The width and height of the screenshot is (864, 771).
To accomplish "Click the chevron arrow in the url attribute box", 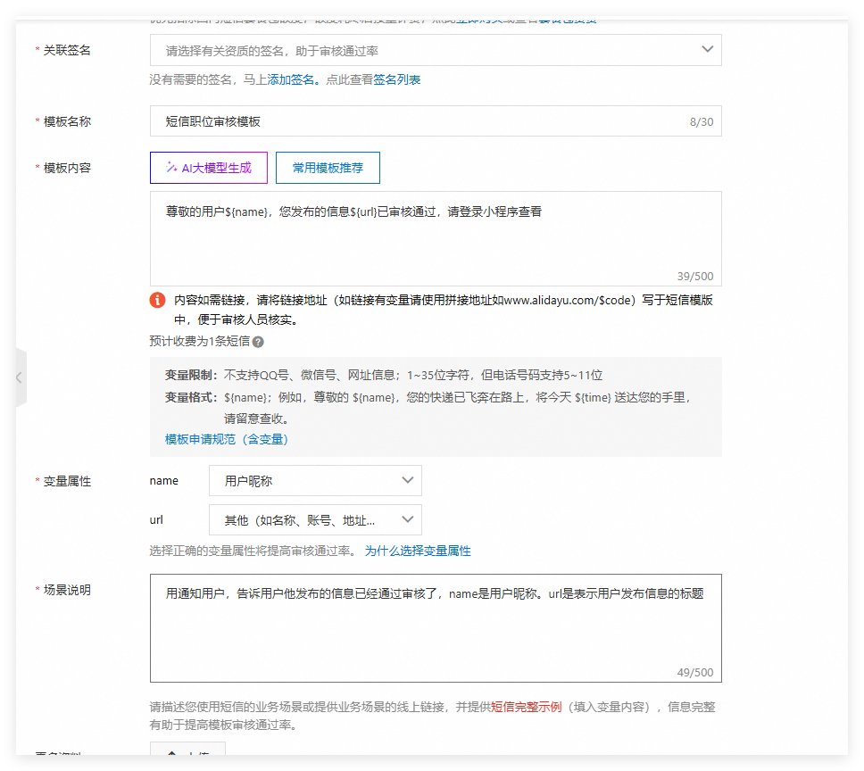I will (x=408, y=519).
